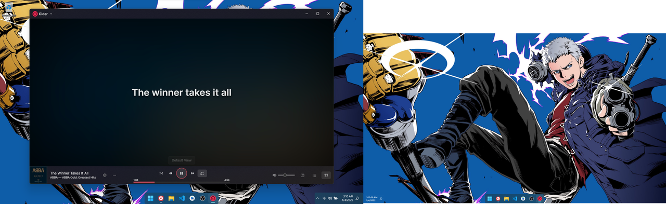Click the Default View button
Viewport: 666px width, 204px height.
coord(182,160)
